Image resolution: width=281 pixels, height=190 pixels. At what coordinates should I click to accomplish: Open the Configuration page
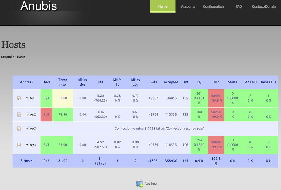pos(213,6)
